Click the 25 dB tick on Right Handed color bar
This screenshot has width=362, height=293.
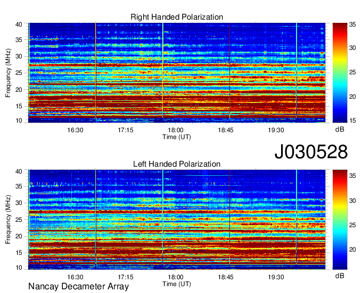352,73
